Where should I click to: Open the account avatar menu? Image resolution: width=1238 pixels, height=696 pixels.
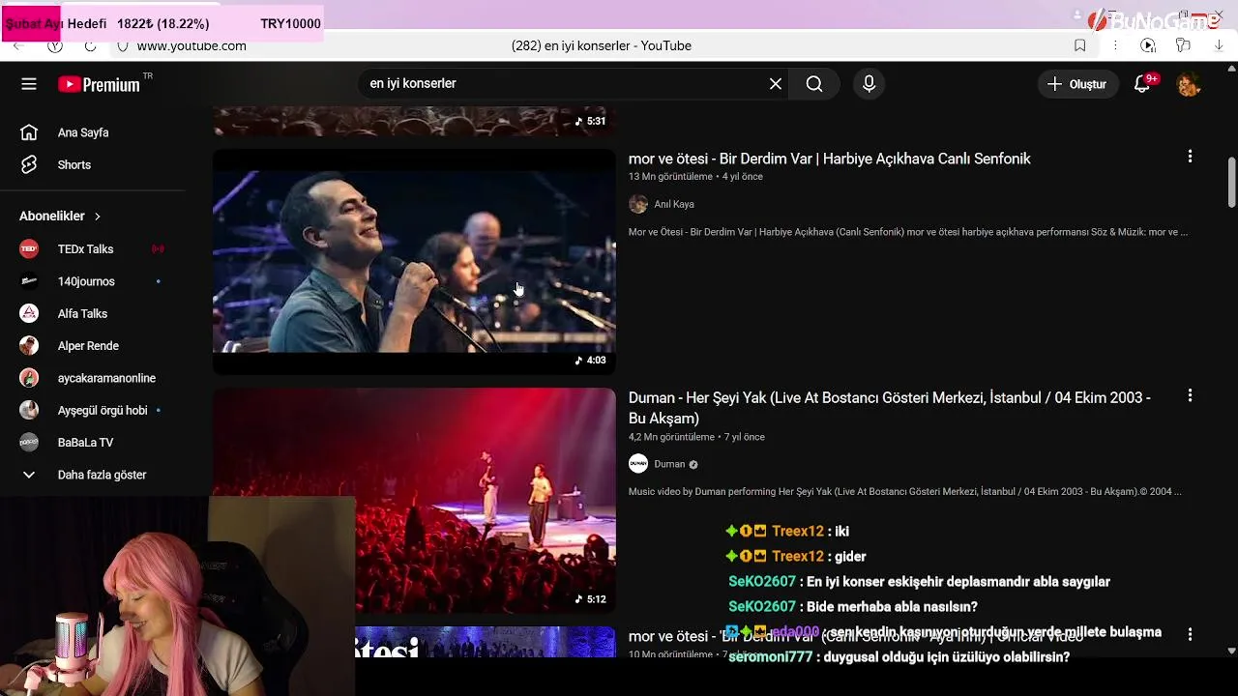1189,84
